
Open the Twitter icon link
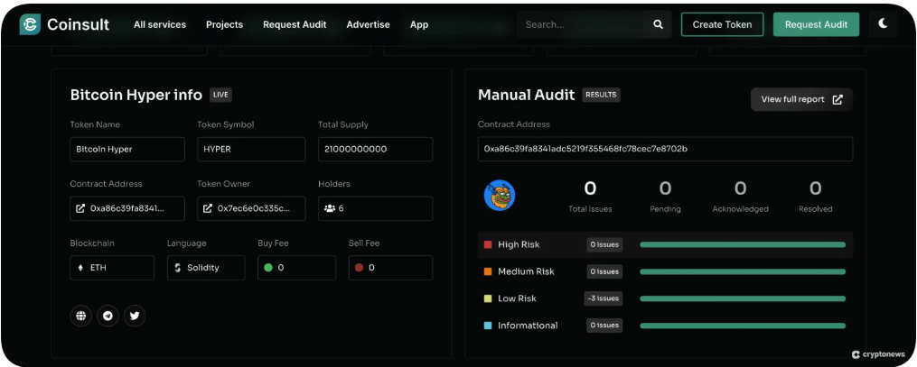coord(135,316)
